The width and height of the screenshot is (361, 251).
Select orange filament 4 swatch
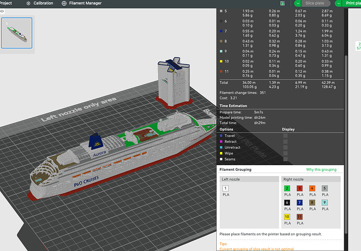(312, 188)
